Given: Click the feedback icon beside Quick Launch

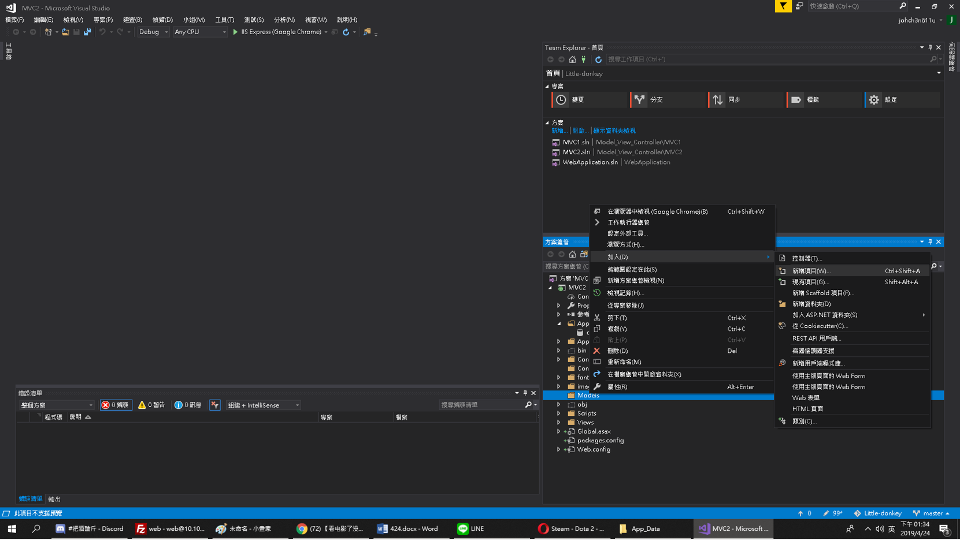Looking at the screenshot, I should (799, 6).
